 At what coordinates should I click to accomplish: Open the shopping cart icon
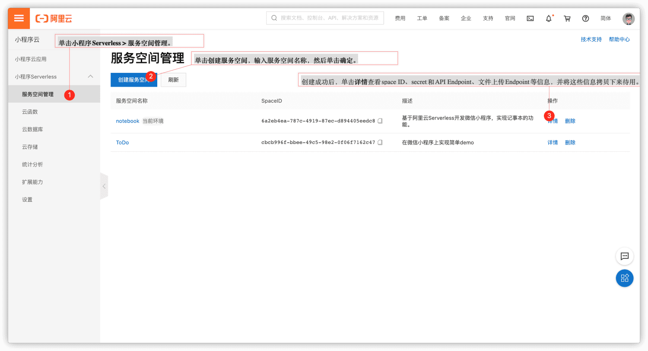pyautogui.click(x=567, y=19)
